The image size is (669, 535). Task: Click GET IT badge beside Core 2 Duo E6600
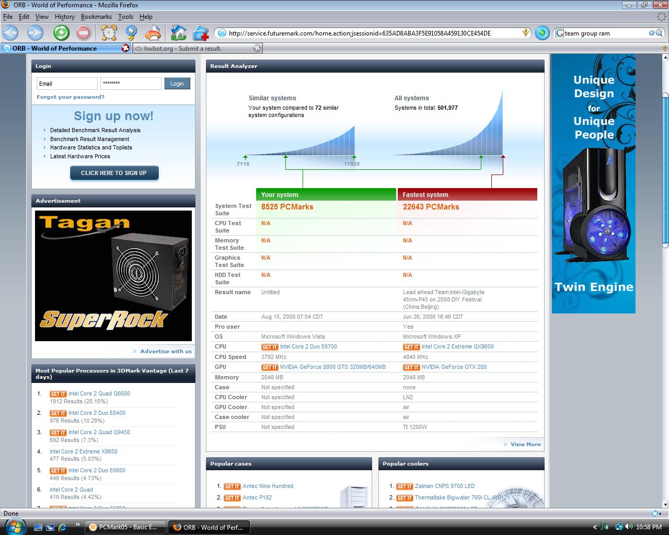point(58,471)
